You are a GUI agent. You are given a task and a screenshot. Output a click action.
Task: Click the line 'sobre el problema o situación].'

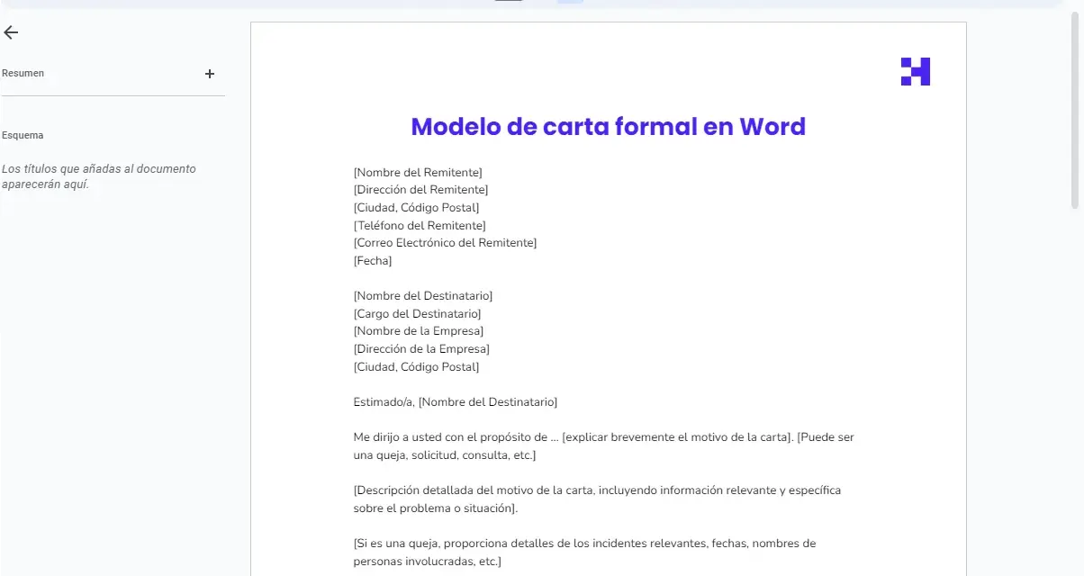tap(436, 508)
